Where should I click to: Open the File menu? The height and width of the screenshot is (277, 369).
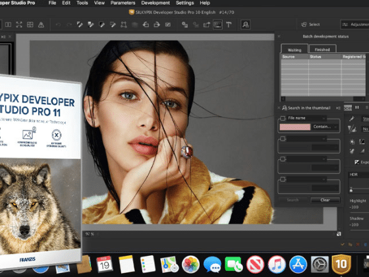tap(52, 3)
